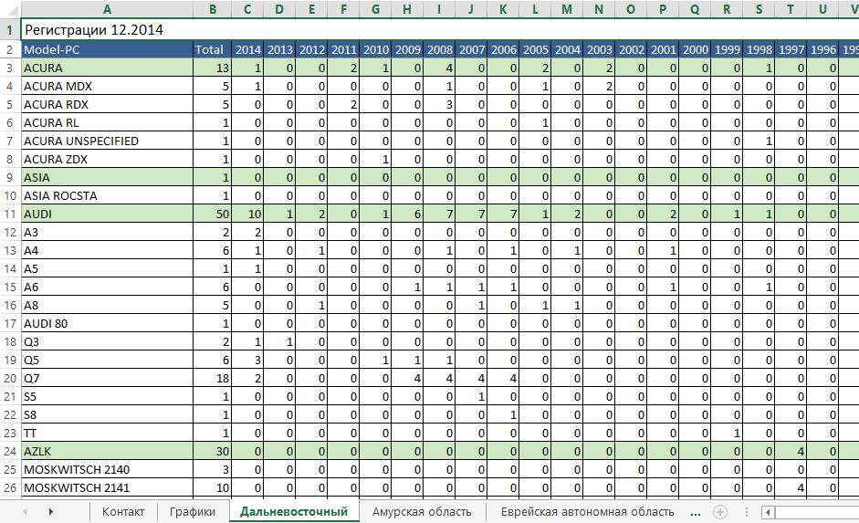Select the 'ACURA ZDX' cell

pos(107,160)
